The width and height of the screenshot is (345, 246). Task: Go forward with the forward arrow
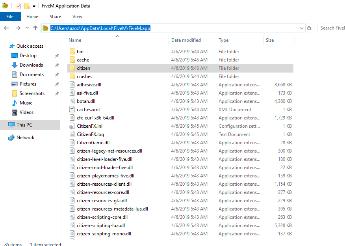[18, 28]
